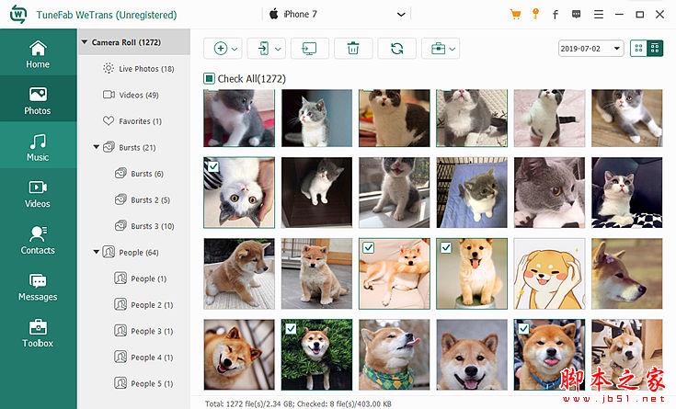The height and width of the screenshot is (409, 676).
Task: Select Camera Roll (1272) album
Action: tap(133, 42)
